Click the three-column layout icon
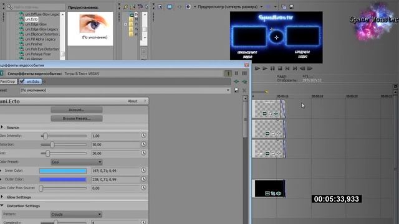 tap(244, 73)
